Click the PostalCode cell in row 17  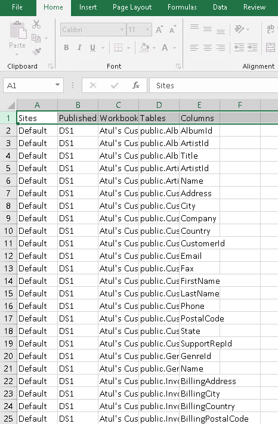click(200, 318)
